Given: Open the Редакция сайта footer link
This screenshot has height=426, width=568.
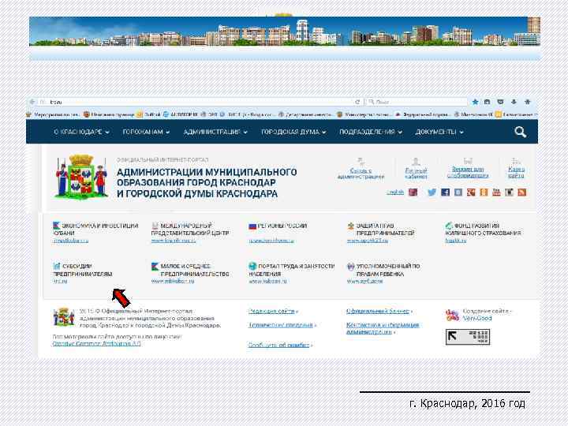Looking at the screenshot, I should click(x=272, y=311).
